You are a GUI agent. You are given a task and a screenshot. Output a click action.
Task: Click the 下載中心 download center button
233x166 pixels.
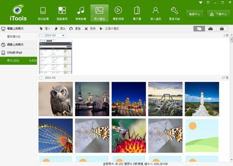pyautogui.click(x=218, y=14)
